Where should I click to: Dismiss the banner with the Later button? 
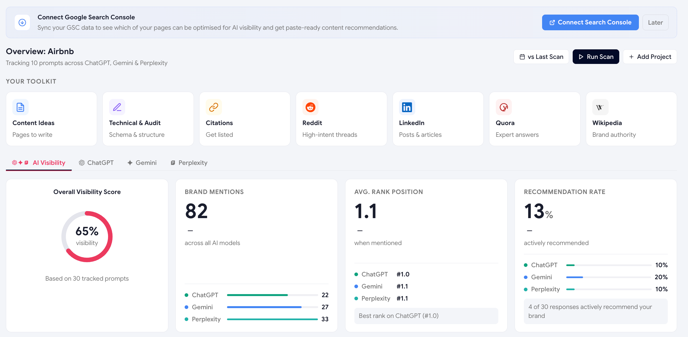(x=655, y=22)
